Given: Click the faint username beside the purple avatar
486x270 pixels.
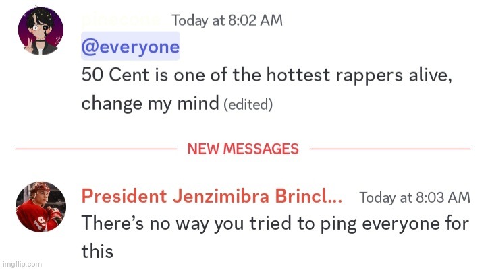Looking at the screenshot, I should click(x=122, y=20).
